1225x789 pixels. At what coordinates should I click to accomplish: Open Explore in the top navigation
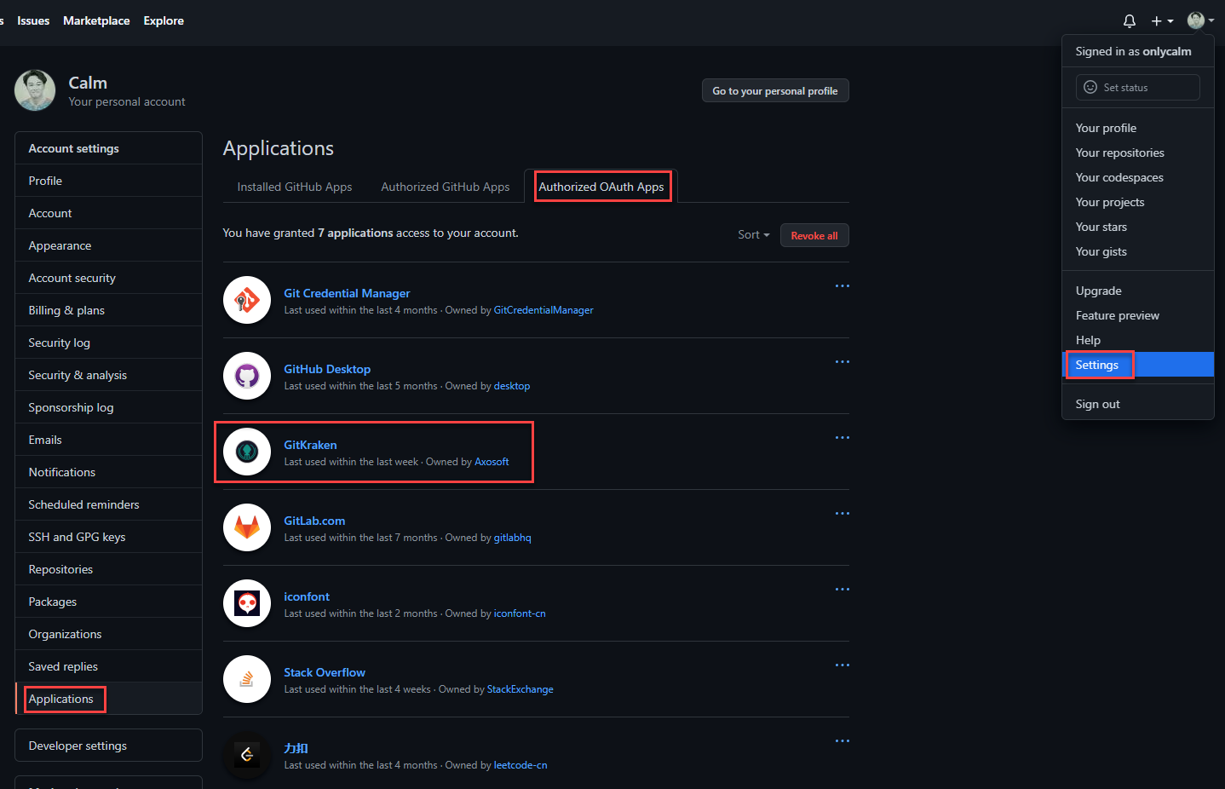(164, 20)
